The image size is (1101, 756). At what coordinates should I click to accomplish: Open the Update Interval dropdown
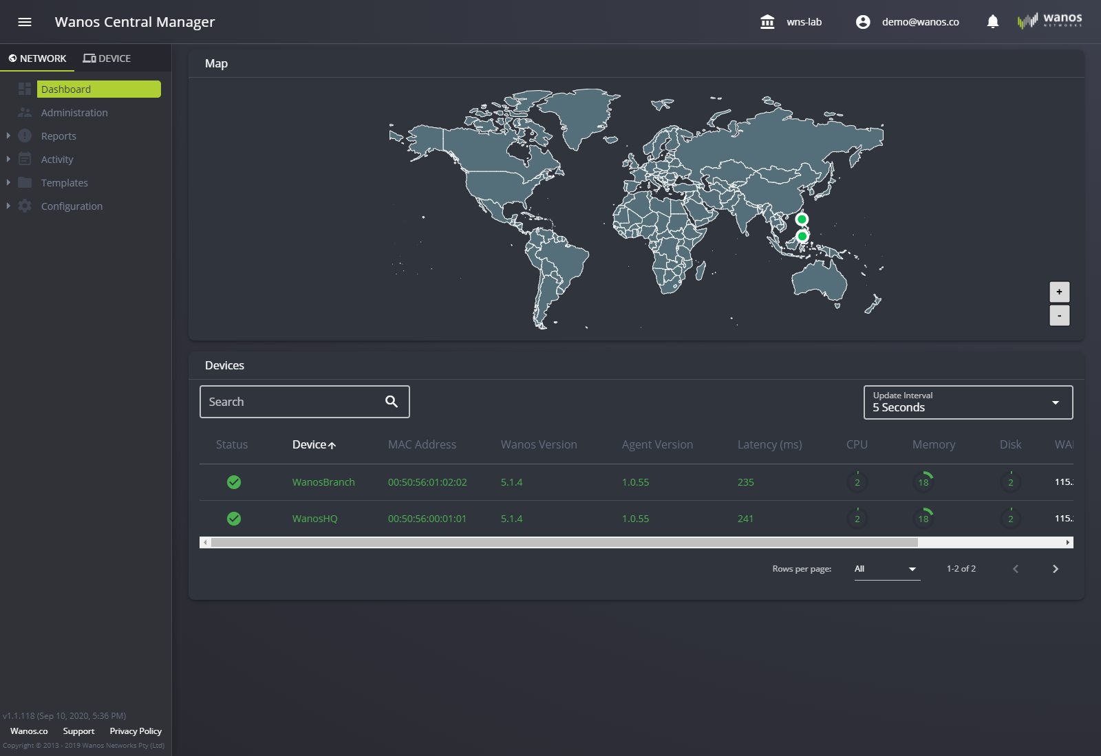[x=968, y=402]
